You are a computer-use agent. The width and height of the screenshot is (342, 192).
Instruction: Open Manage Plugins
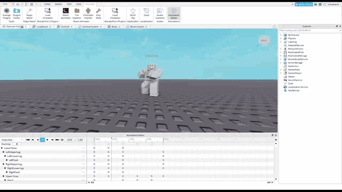pyautogui.click(x=6, y=13)
